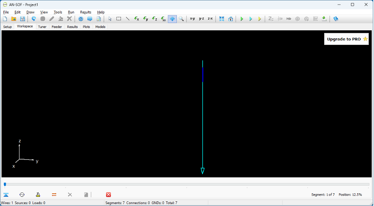Open the Run menu
Image resolution: width=374 pixels, height=206 pixels.
pyautogui.click(x=71, y=12)
